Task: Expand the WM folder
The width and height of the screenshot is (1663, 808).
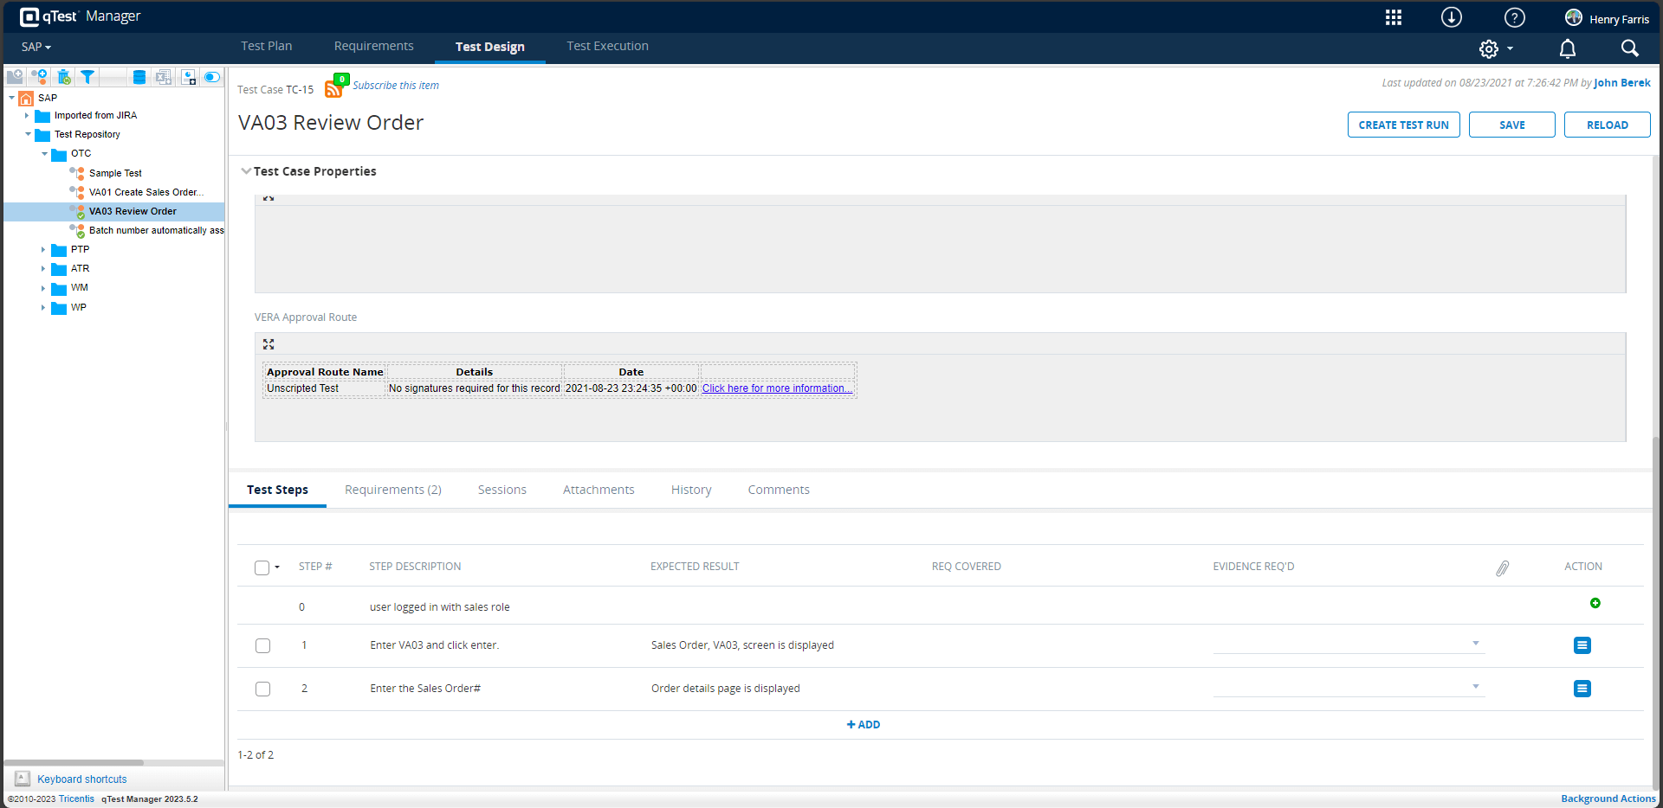Action: point(43,288)
